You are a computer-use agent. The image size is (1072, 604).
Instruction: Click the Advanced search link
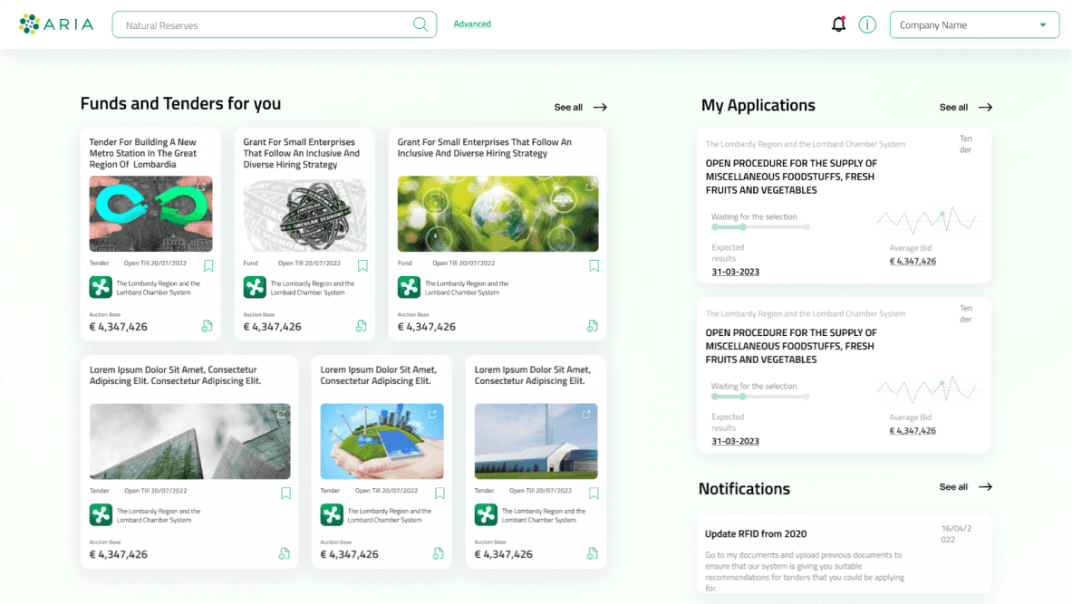click(x=472, y=24)
